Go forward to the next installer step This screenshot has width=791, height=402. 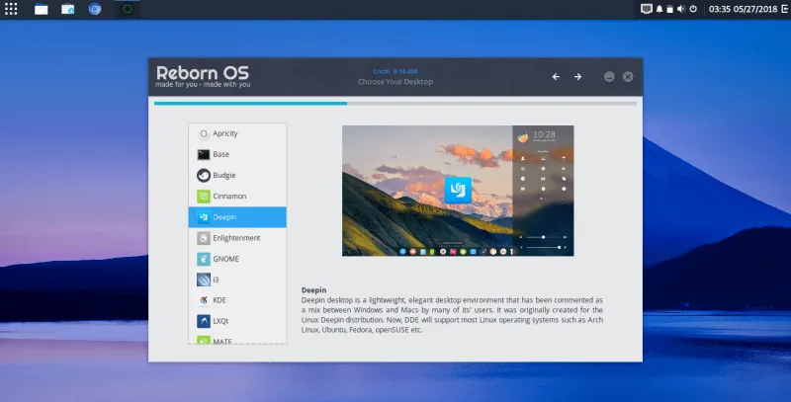coord(577,77)
